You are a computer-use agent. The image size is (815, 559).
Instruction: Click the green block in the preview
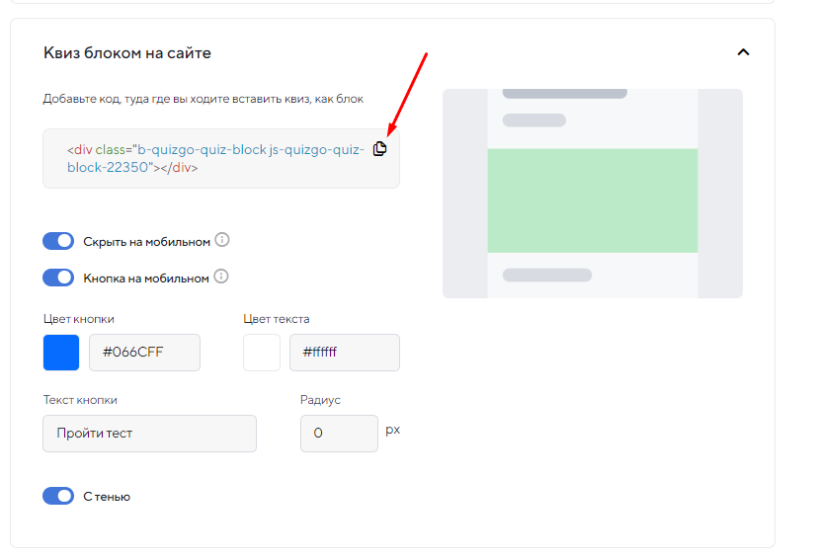click(592, 200)
